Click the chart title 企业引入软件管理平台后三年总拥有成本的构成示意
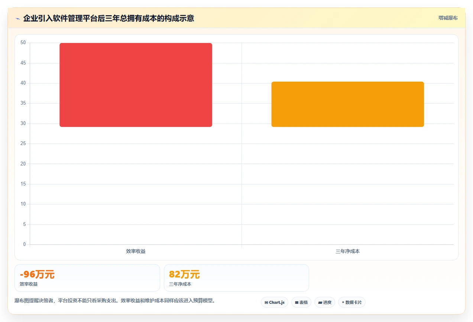This screenshot has width=473, height=322. coord(108,18)
